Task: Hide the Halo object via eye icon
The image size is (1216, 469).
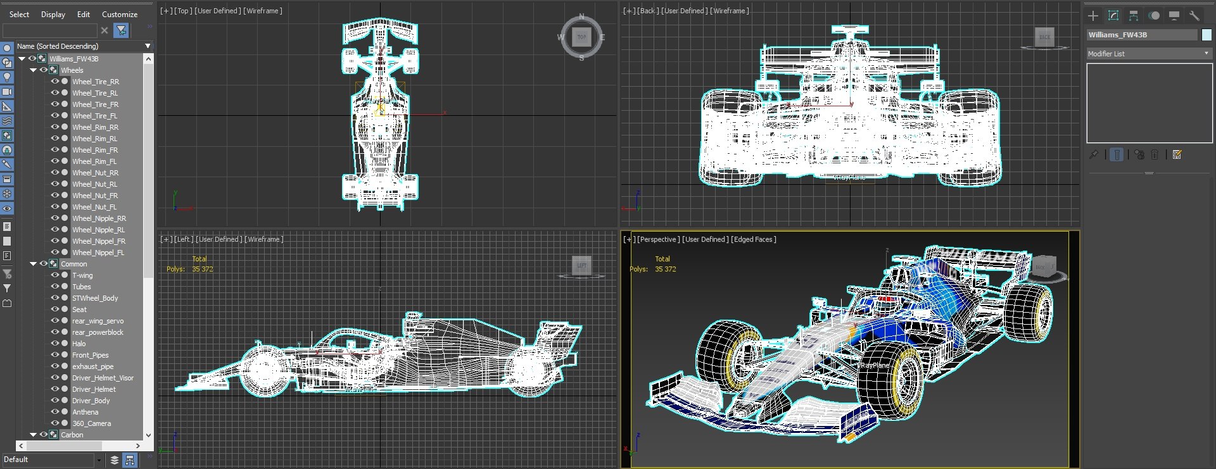Action: point(54,344)
